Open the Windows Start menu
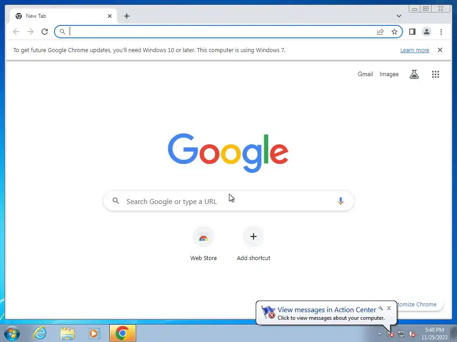 tap(12, 333)
